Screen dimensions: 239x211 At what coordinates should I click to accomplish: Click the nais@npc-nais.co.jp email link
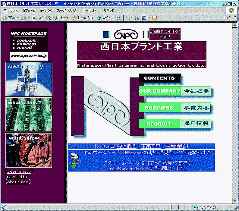(x=129, y=169)
